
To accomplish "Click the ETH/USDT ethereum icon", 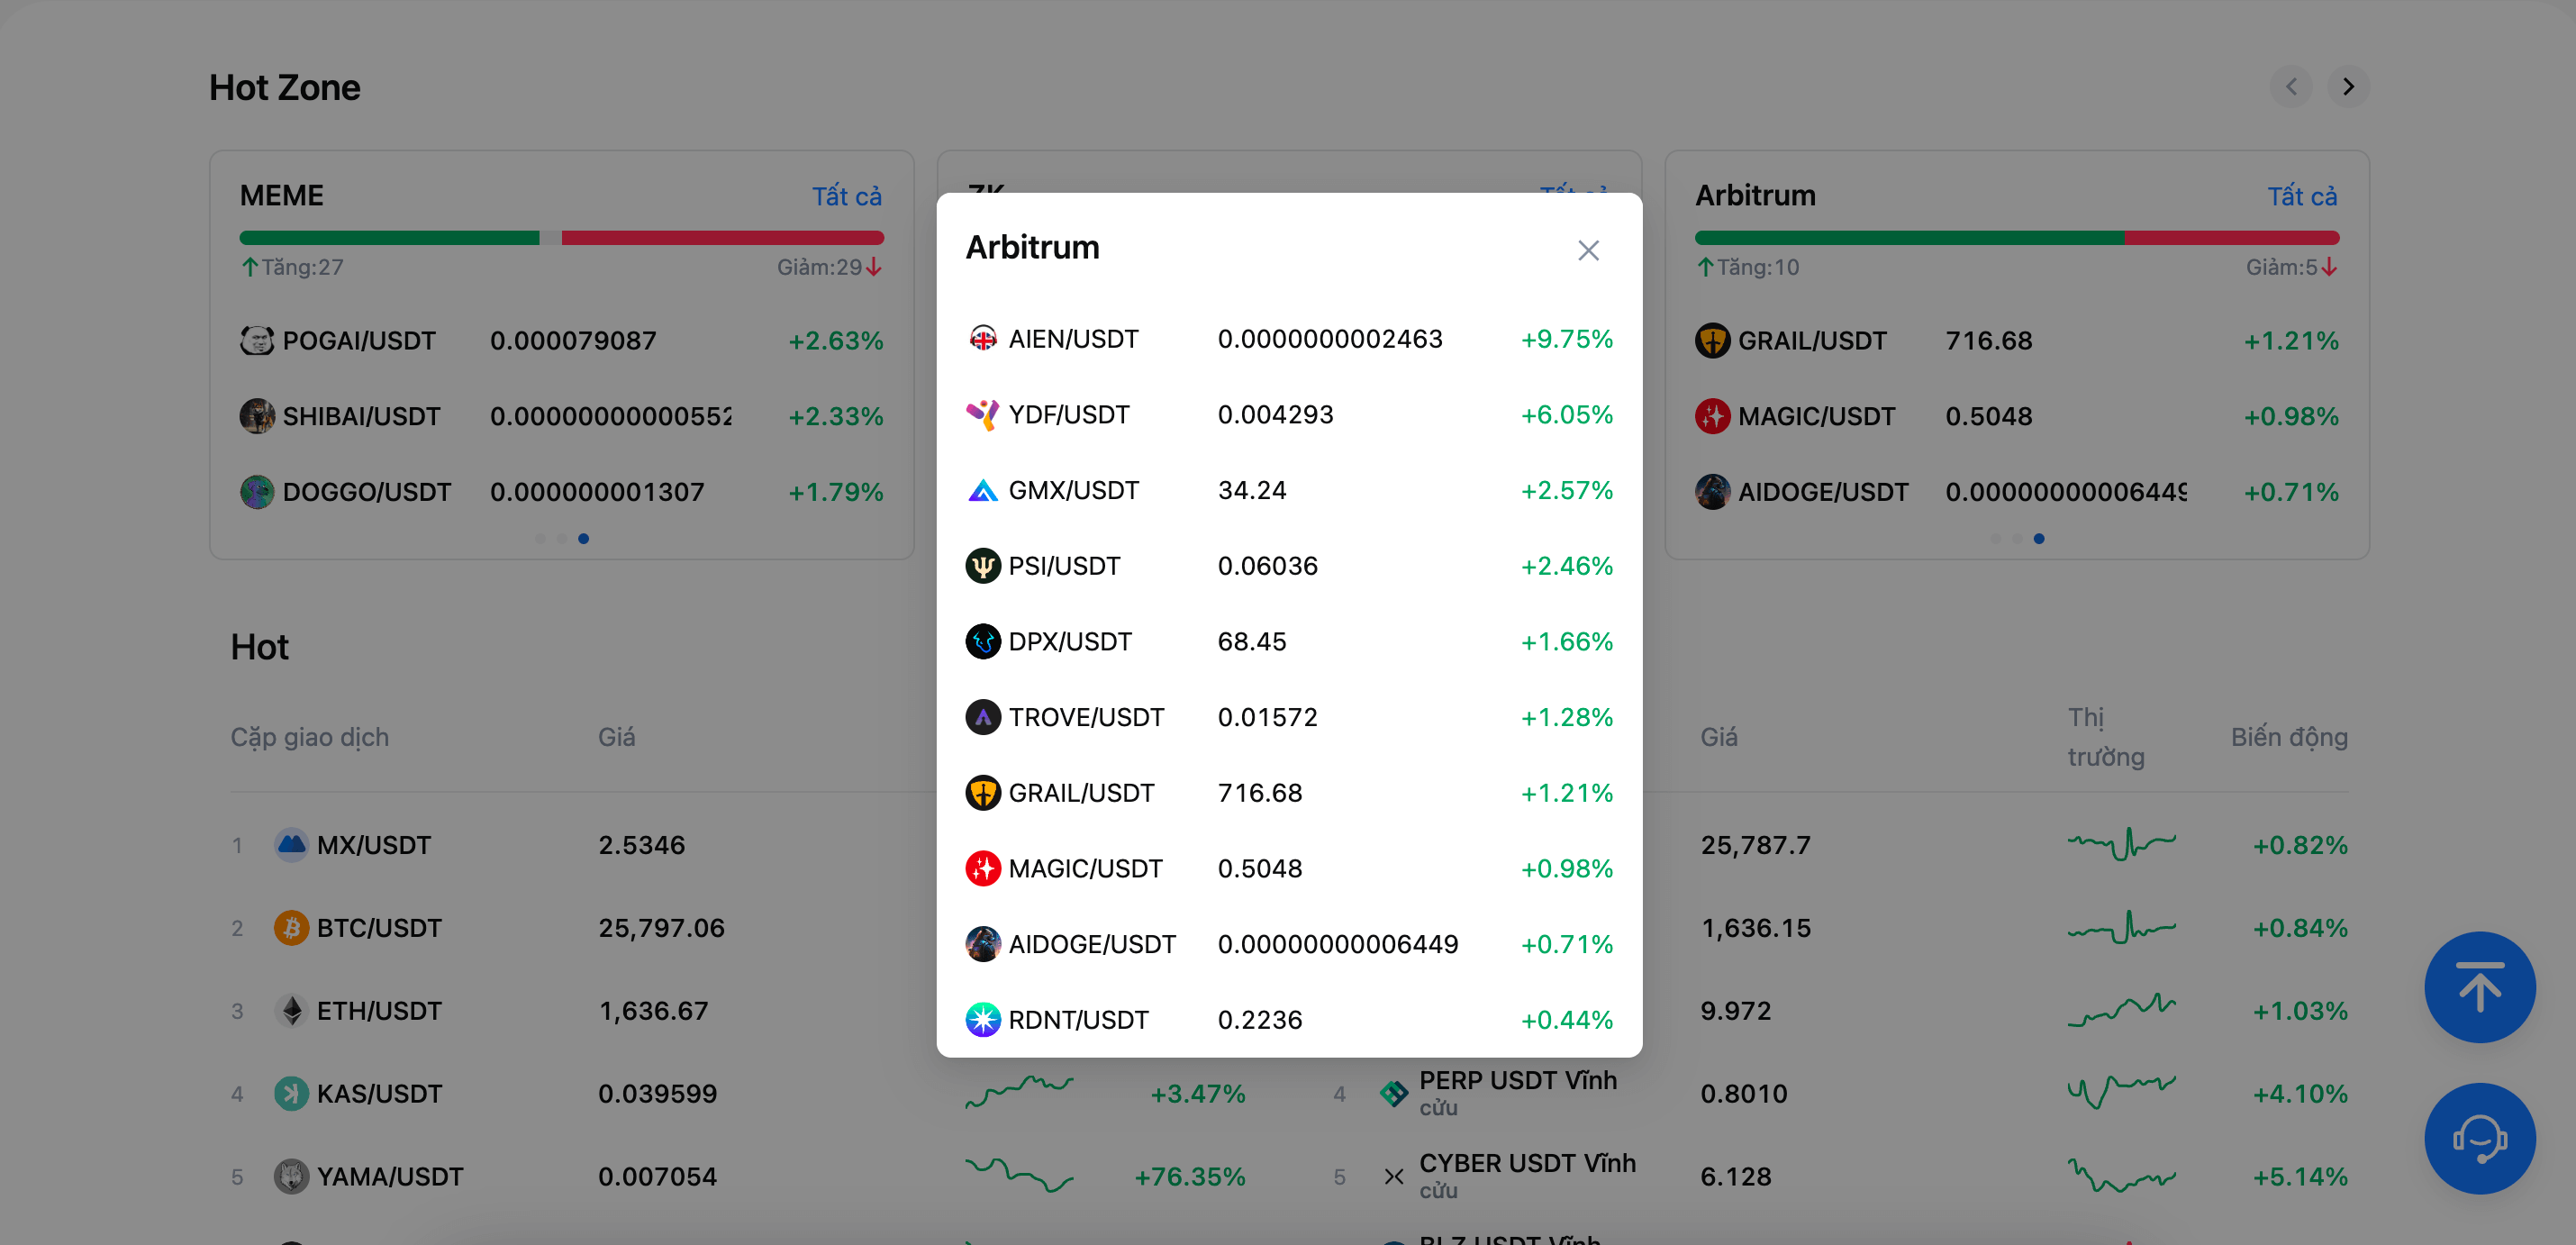I will coord(291,1011).
